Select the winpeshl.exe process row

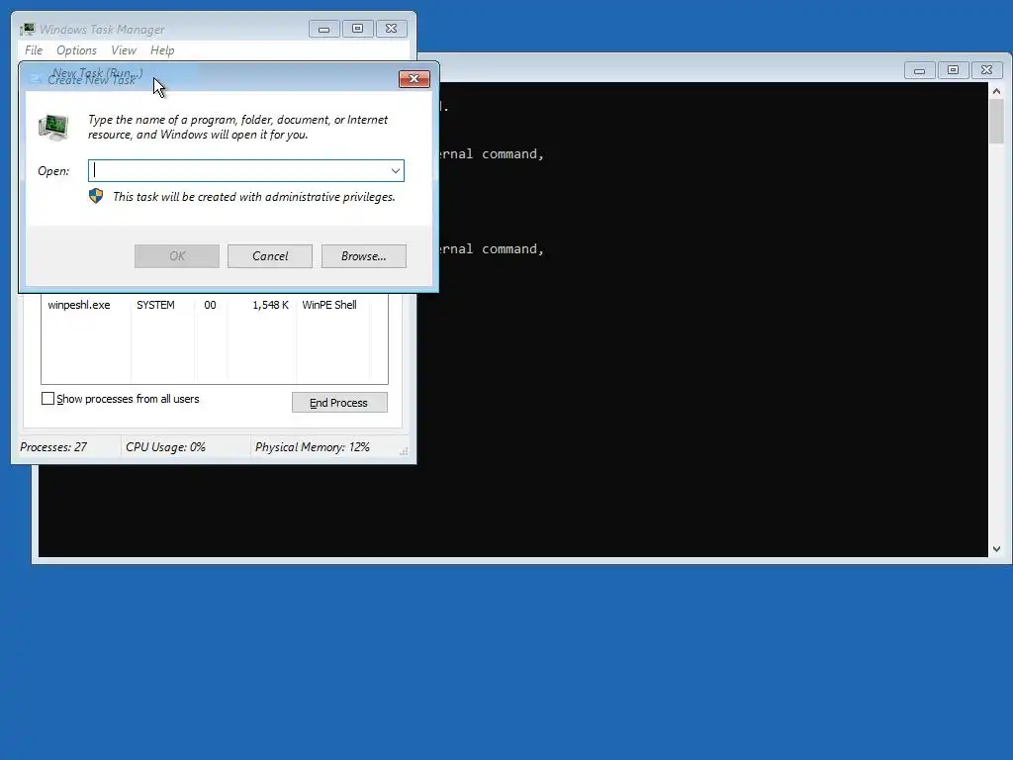[x=215, y=305]
